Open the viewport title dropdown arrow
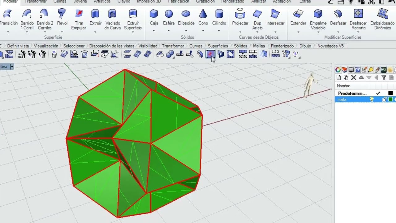396x223 pixels. coord(12,67)
